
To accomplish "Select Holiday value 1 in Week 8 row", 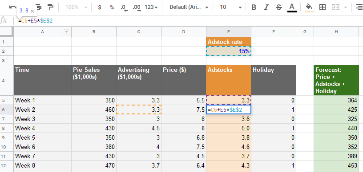I will (274, 165).
